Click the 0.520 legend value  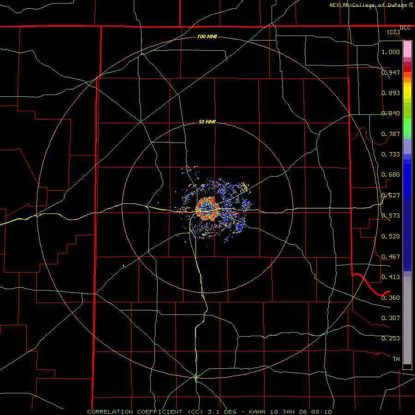(x=391, y=237)
